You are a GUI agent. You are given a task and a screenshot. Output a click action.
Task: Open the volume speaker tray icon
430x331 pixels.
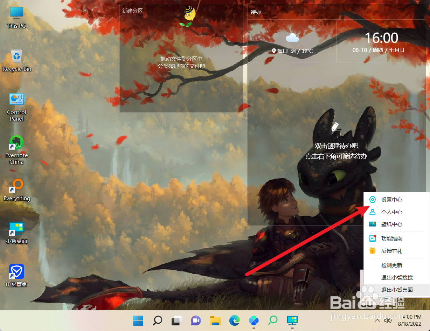click(x=388, y=320)
